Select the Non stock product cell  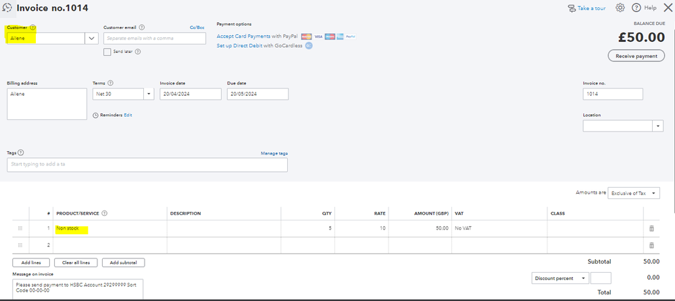point(109,228)
